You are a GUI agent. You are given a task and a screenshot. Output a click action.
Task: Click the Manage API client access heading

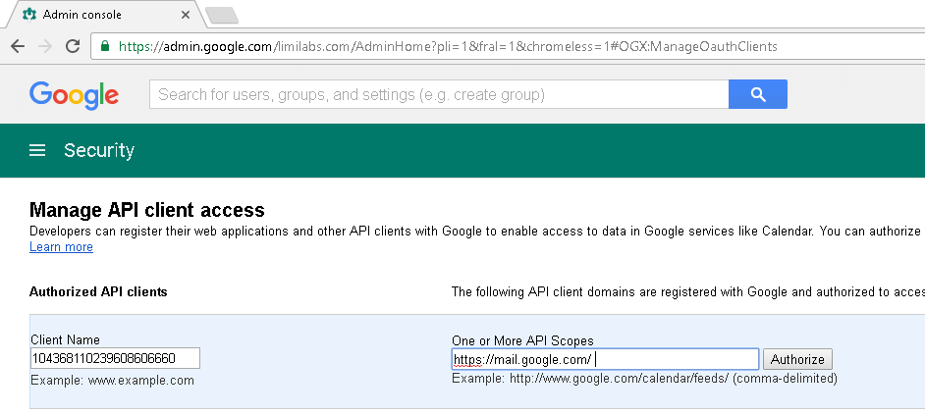click(x=147, y=210)
